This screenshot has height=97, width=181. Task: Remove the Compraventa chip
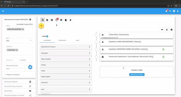17,50
